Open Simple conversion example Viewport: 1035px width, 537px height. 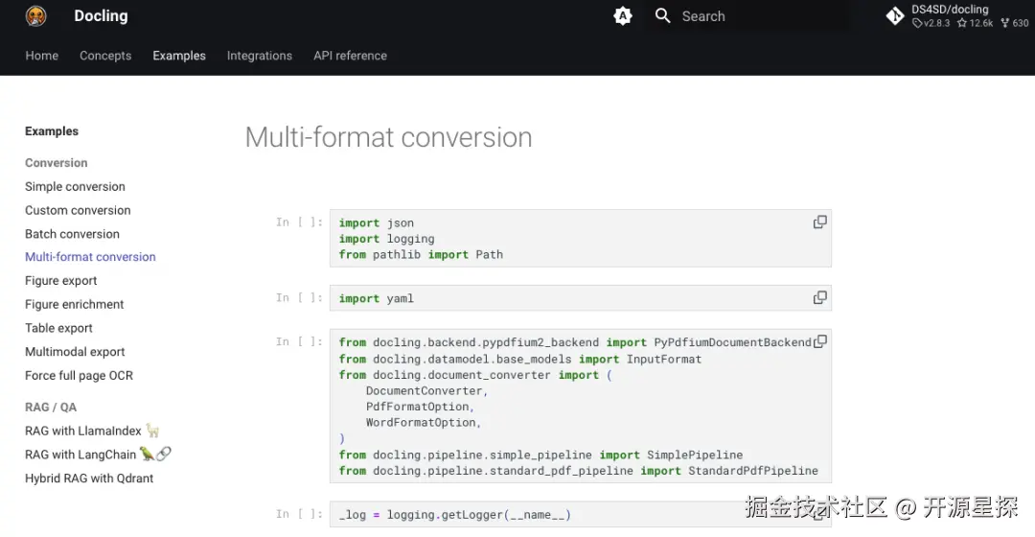point(75,186)
